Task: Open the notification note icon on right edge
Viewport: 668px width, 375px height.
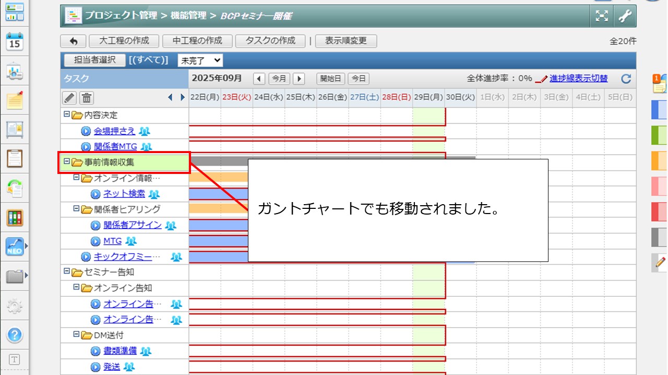Action: pos(660,83)
